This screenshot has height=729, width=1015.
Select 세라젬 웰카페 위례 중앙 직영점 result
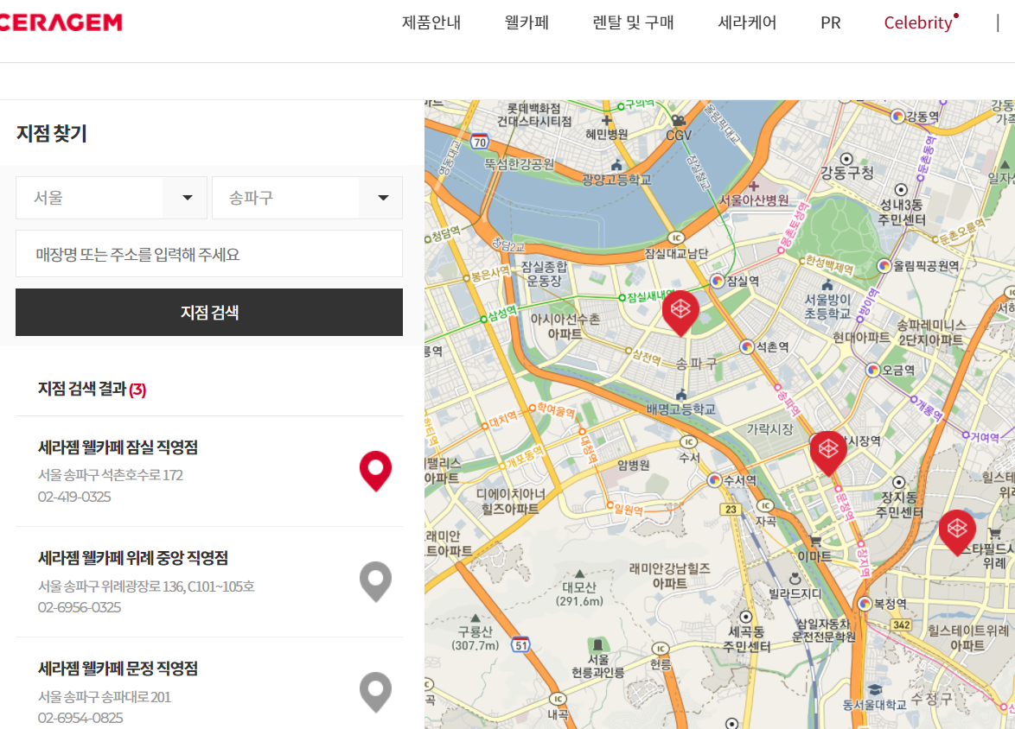[132, 558]
